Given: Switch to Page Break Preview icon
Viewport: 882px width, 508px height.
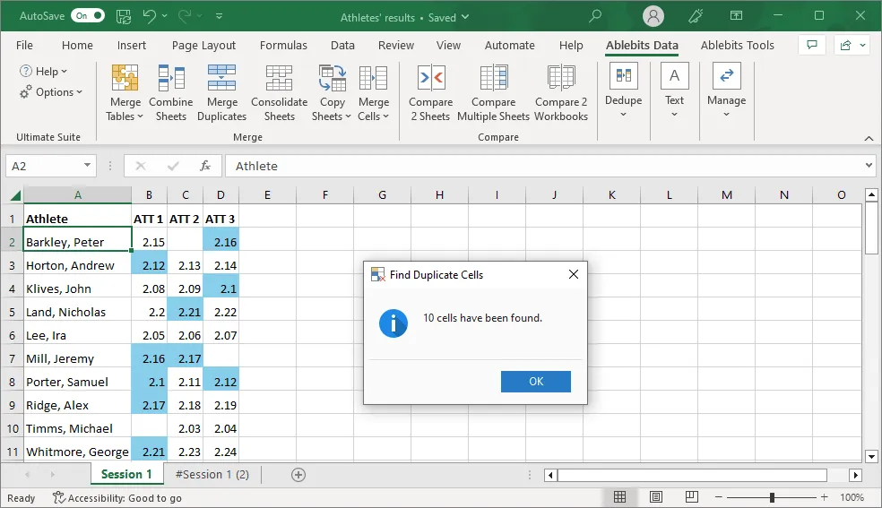Looking at the screenshot, I should click(x=692, y=496).
